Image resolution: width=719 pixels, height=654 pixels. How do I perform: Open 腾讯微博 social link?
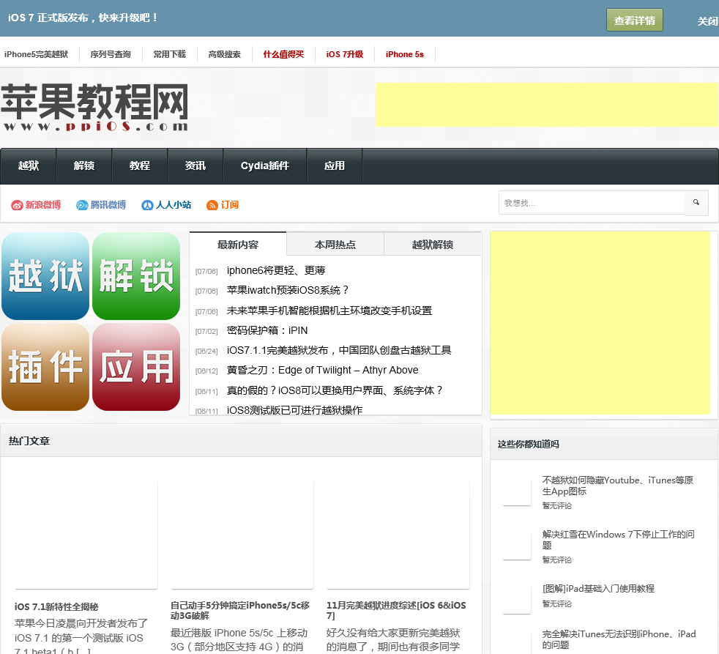[101, 205]
